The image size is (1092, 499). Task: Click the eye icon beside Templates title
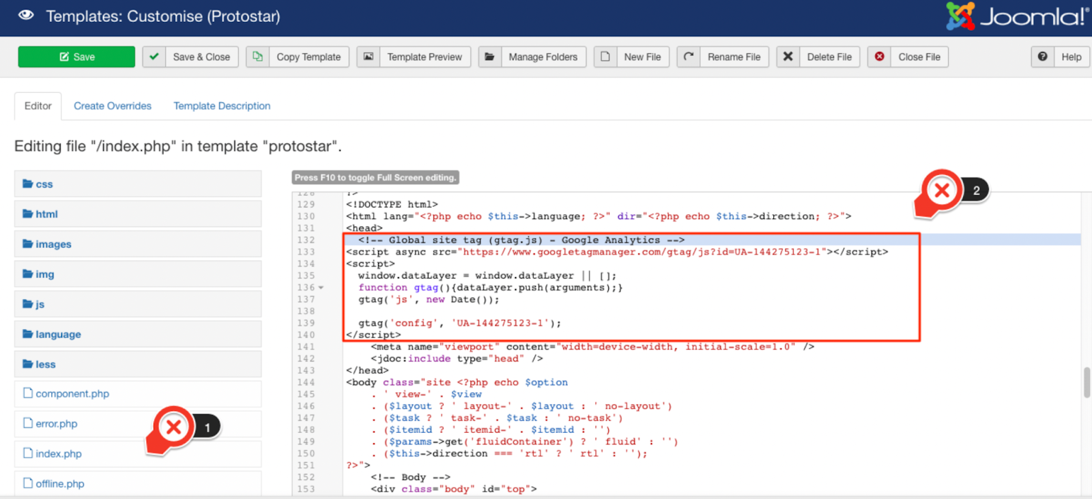click(x=26, y=15)
